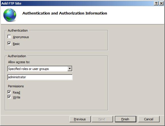Focus the administrator text field
165x126 pixels.
40,77
